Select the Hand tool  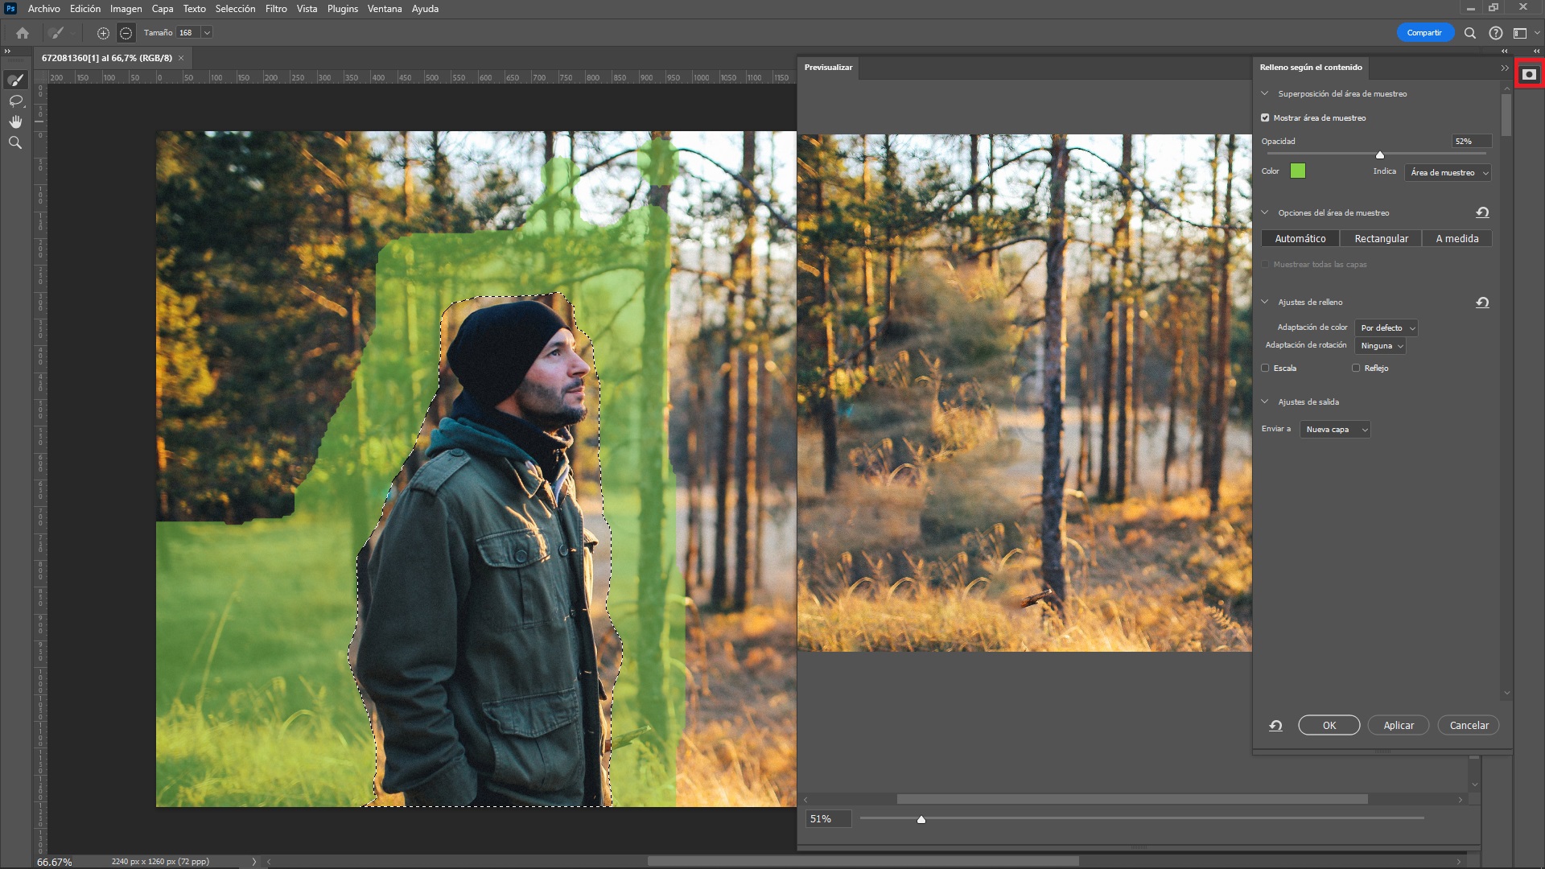coord(15,121)
